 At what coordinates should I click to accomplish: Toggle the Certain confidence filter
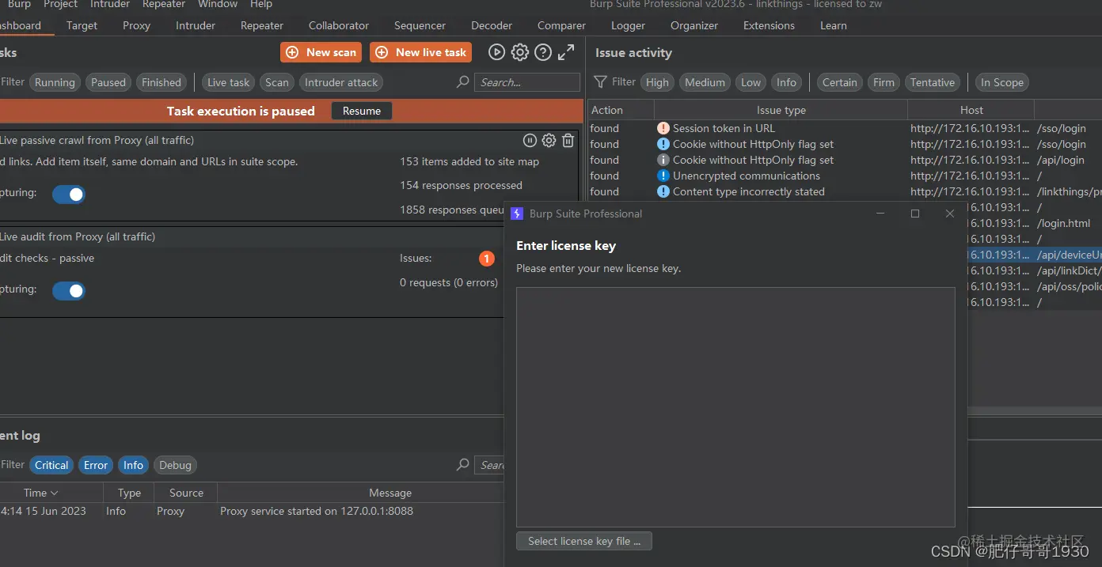click(839, 82)
